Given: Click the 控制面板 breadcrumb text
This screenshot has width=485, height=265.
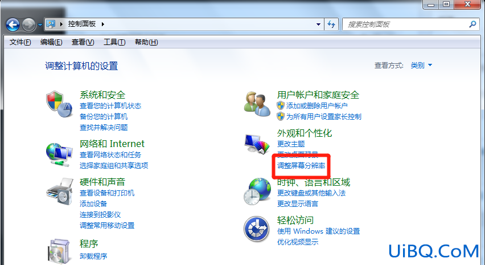Looking at the screenshot, I should (x=82, y=24).
